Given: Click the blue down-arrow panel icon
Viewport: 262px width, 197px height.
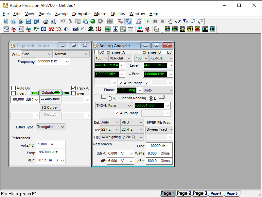Looking at the screenshot, I should [115, 29].
